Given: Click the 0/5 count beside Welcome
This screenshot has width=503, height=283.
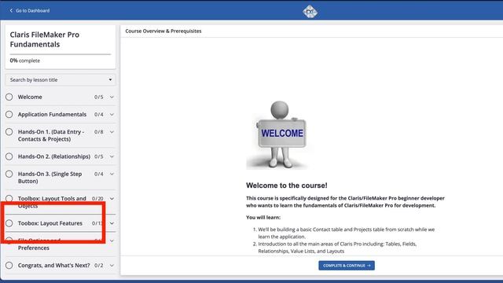Looking at the screenshot, I should coord(99,97).
